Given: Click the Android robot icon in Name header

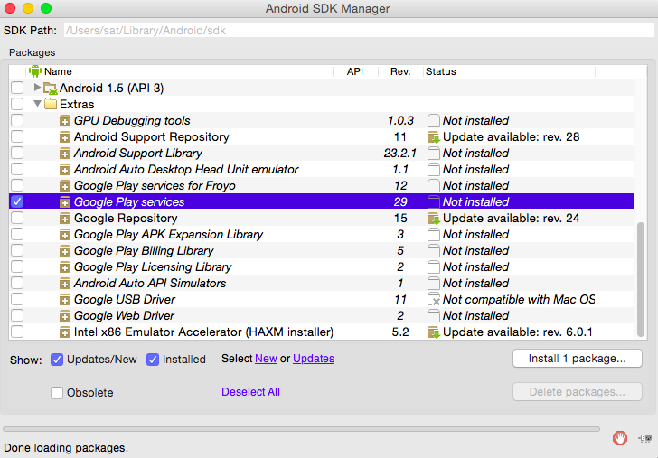Looking at the screenshot, I should 35,71.
